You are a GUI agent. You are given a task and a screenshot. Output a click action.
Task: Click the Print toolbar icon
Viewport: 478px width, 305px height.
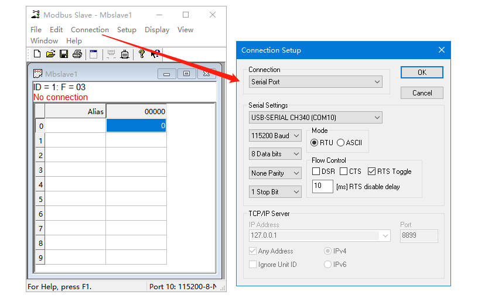click(77, 54)
